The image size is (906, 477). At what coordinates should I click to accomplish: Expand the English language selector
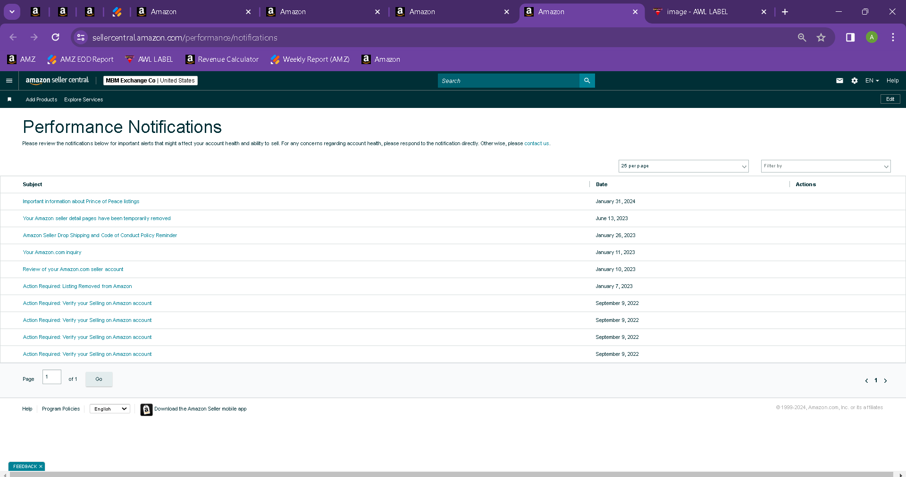(x=110, y=409)
